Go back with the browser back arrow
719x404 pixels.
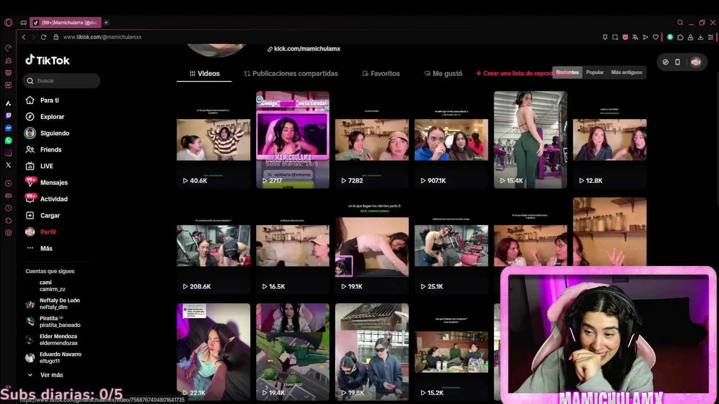tap(23, 37)
